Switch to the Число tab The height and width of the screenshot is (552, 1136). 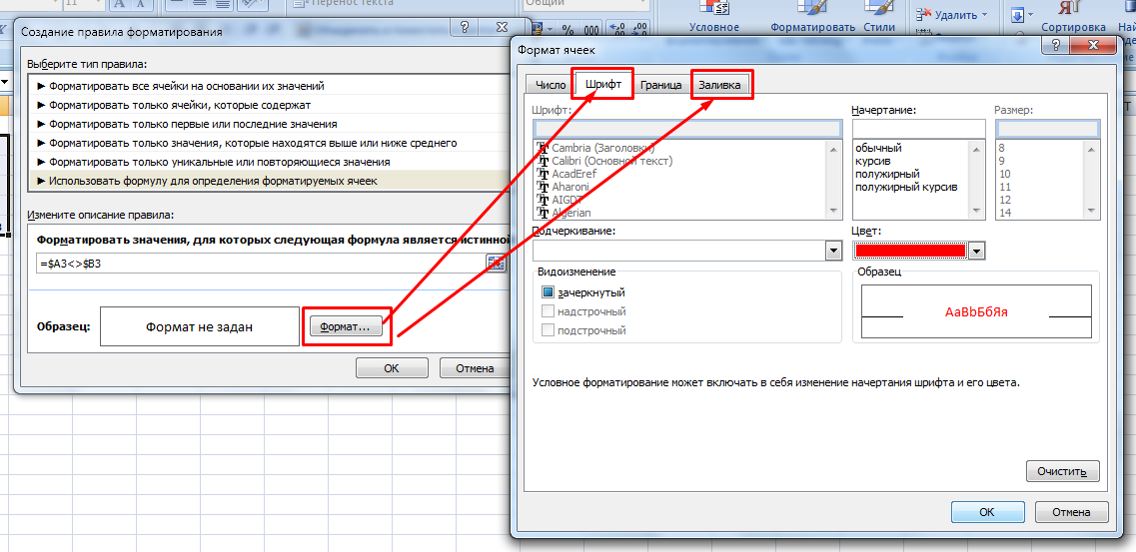tap(551, 85)
